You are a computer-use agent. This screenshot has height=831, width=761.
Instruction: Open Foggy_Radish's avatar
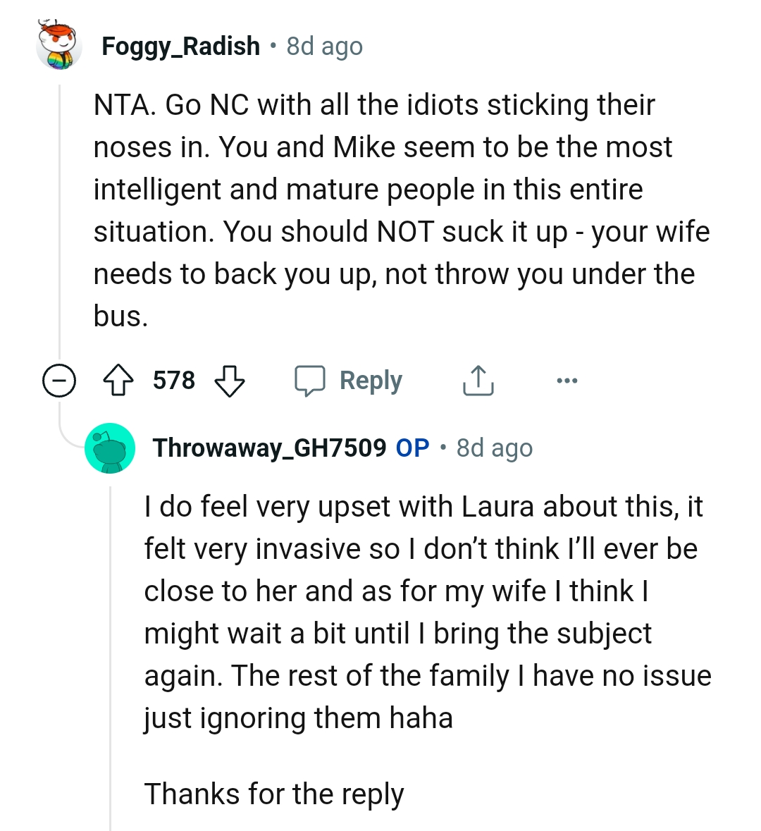point(58,45)
